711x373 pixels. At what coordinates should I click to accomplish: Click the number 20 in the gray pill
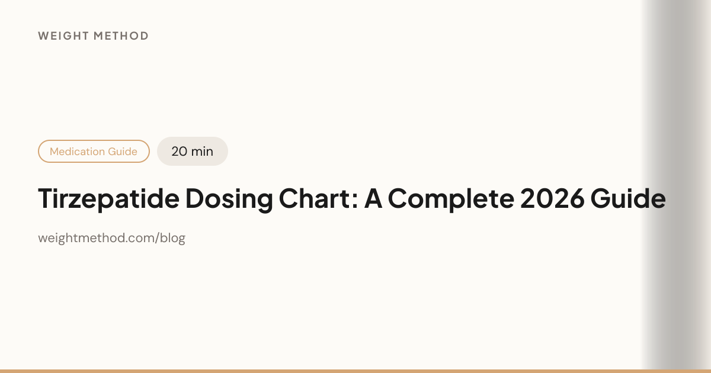coord(180,152)
